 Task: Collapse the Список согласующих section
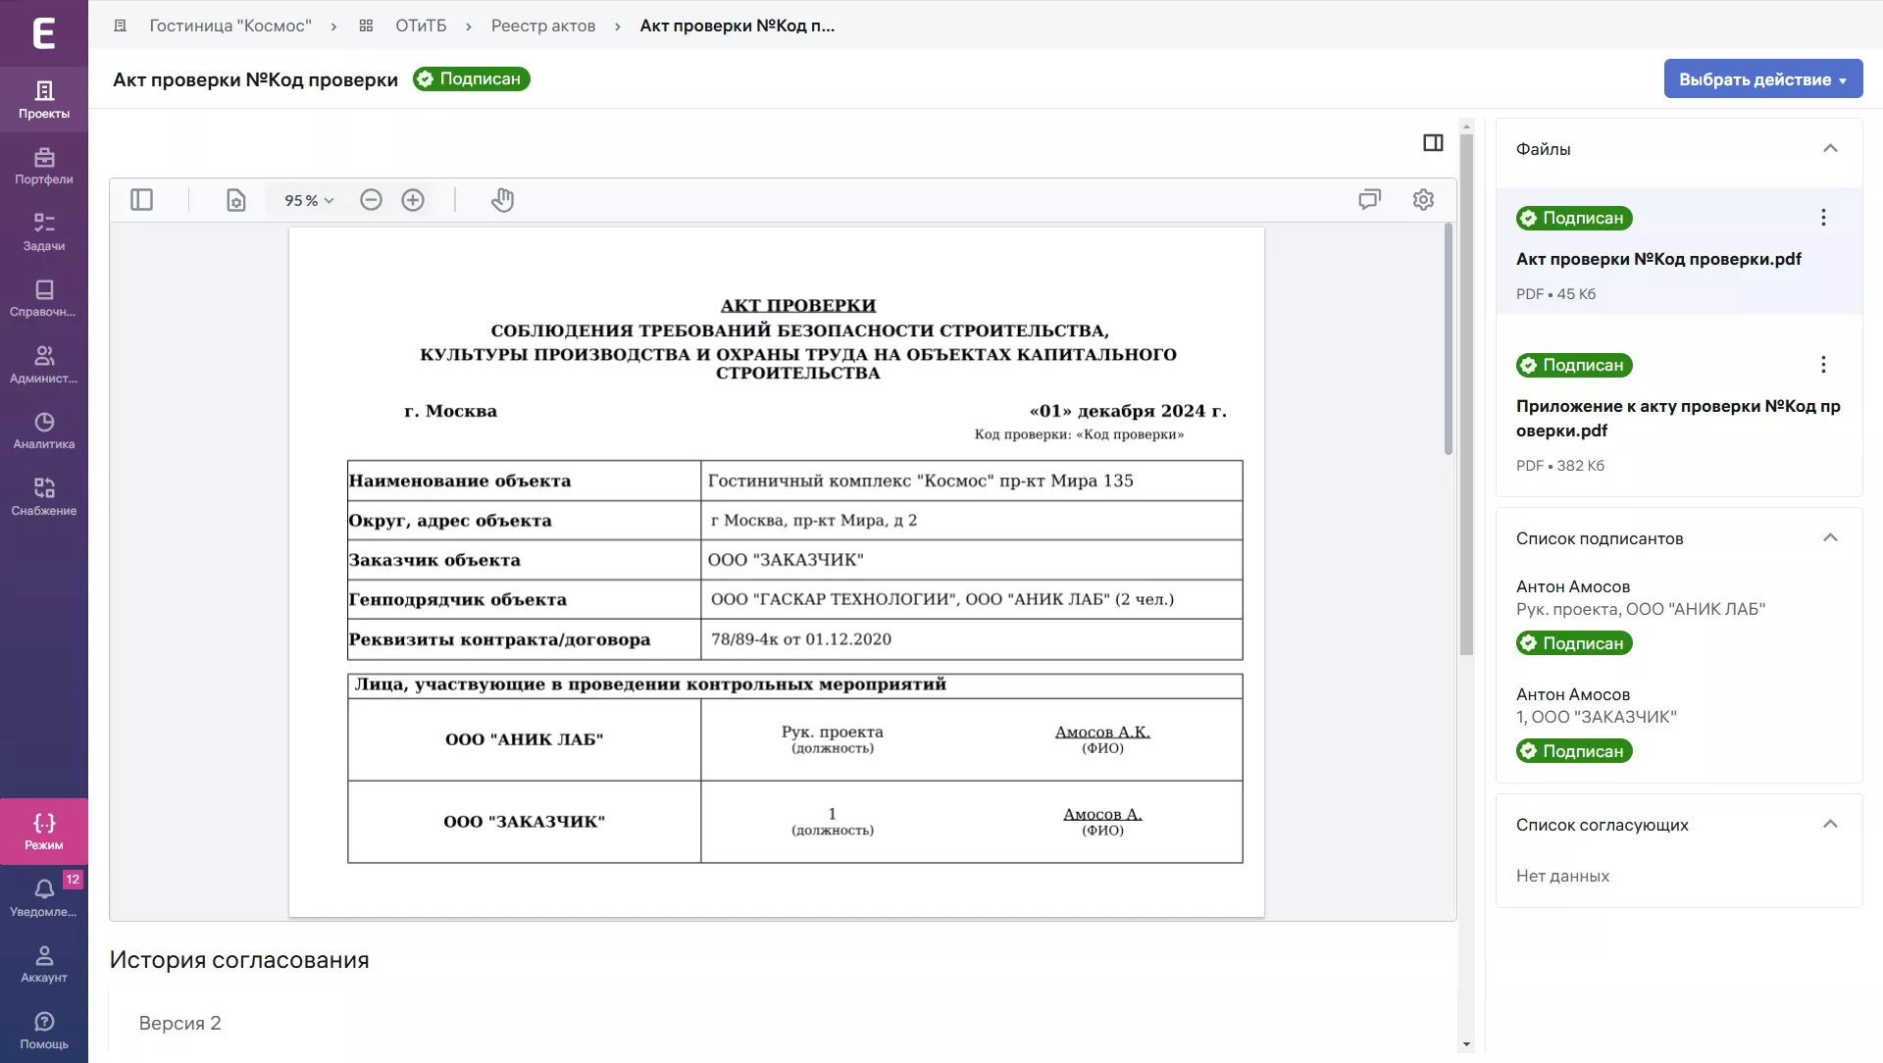click(1829, 824)
